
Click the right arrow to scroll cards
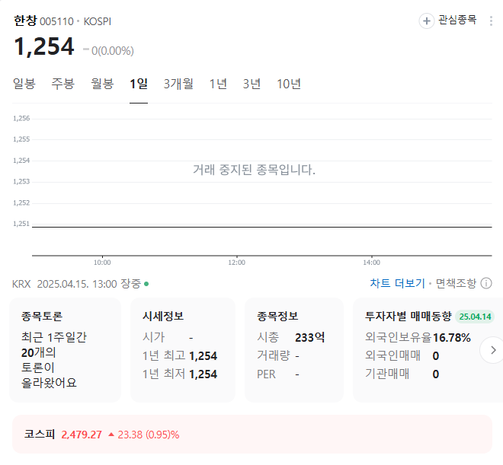coord(493,350)
